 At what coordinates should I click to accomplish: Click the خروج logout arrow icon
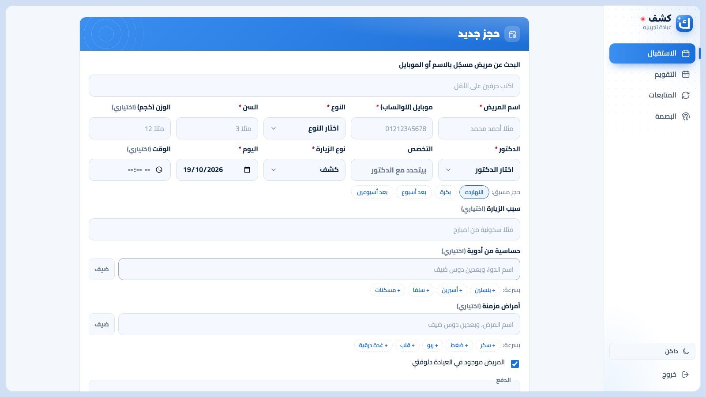point(686,375)
